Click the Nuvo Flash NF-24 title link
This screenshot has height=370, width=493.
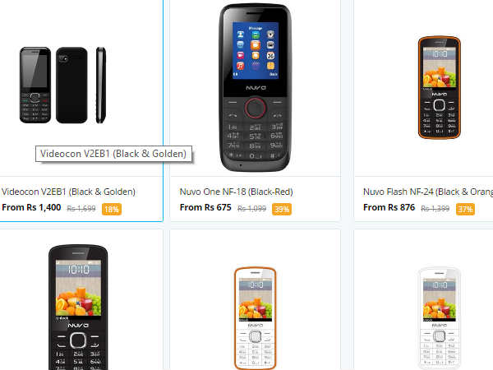[x=428, y=192]
